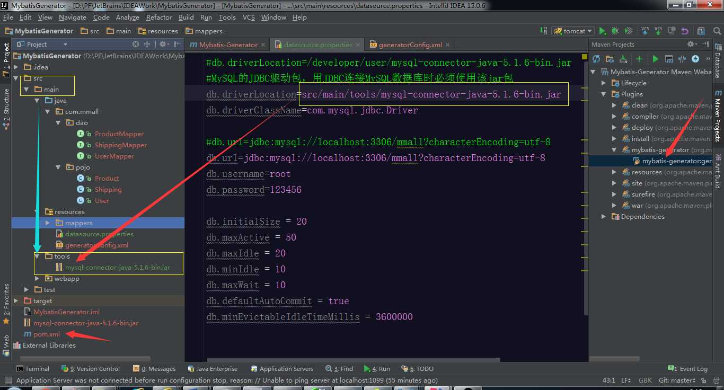724x390 pixels.
Task: Open the Refactor menu
Action: (159, 17)
